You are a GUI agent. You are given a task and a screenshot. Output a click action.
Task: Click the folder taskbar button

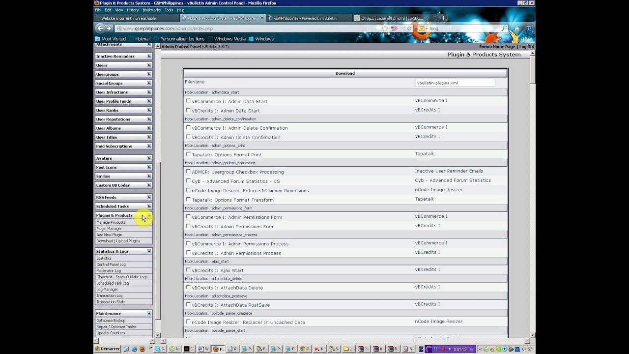[x=348, y=349]
